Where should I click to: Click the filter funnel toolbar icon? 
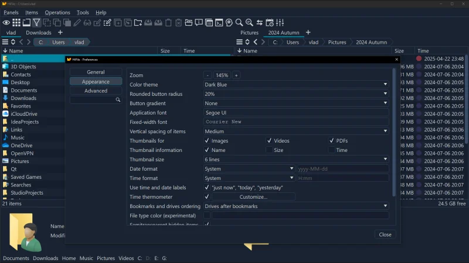point(36,23)
